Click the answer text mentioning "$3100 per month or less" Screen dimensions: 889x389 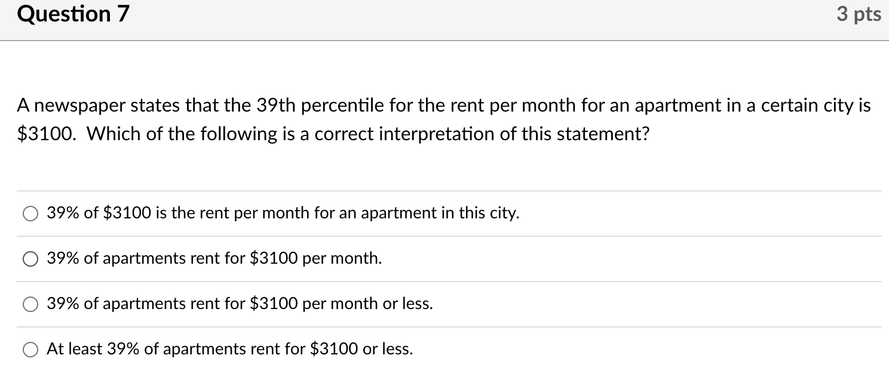(239, 304)
